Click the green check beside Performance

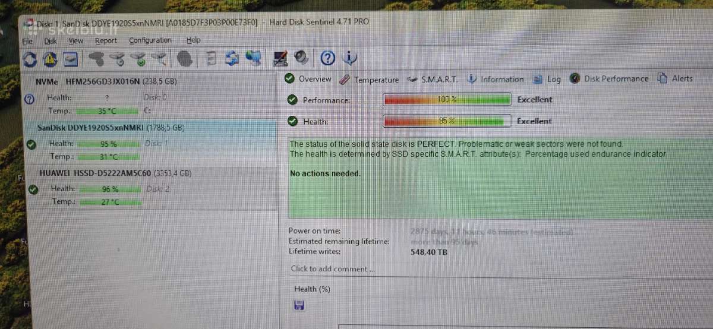pos(292,100)
